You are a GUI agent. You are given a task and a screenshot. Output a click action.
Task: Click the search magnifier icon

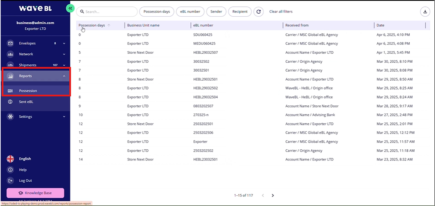(82, 12)
